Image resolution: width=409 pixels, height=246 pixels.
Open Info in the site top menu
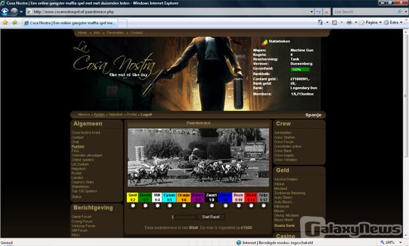click(x=97, y=33)
